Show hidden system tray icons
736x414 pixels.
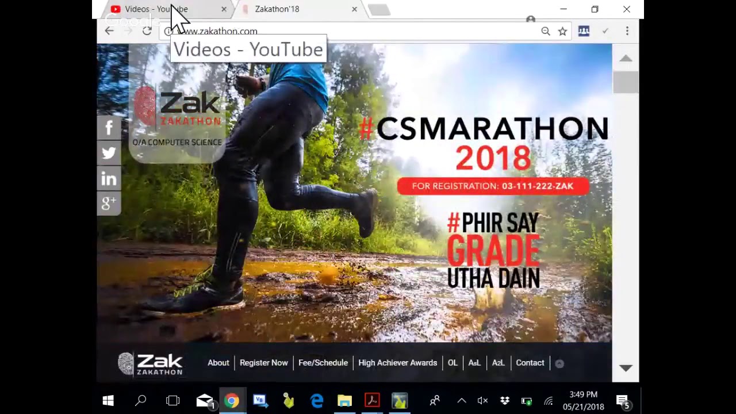pos(461,401)
